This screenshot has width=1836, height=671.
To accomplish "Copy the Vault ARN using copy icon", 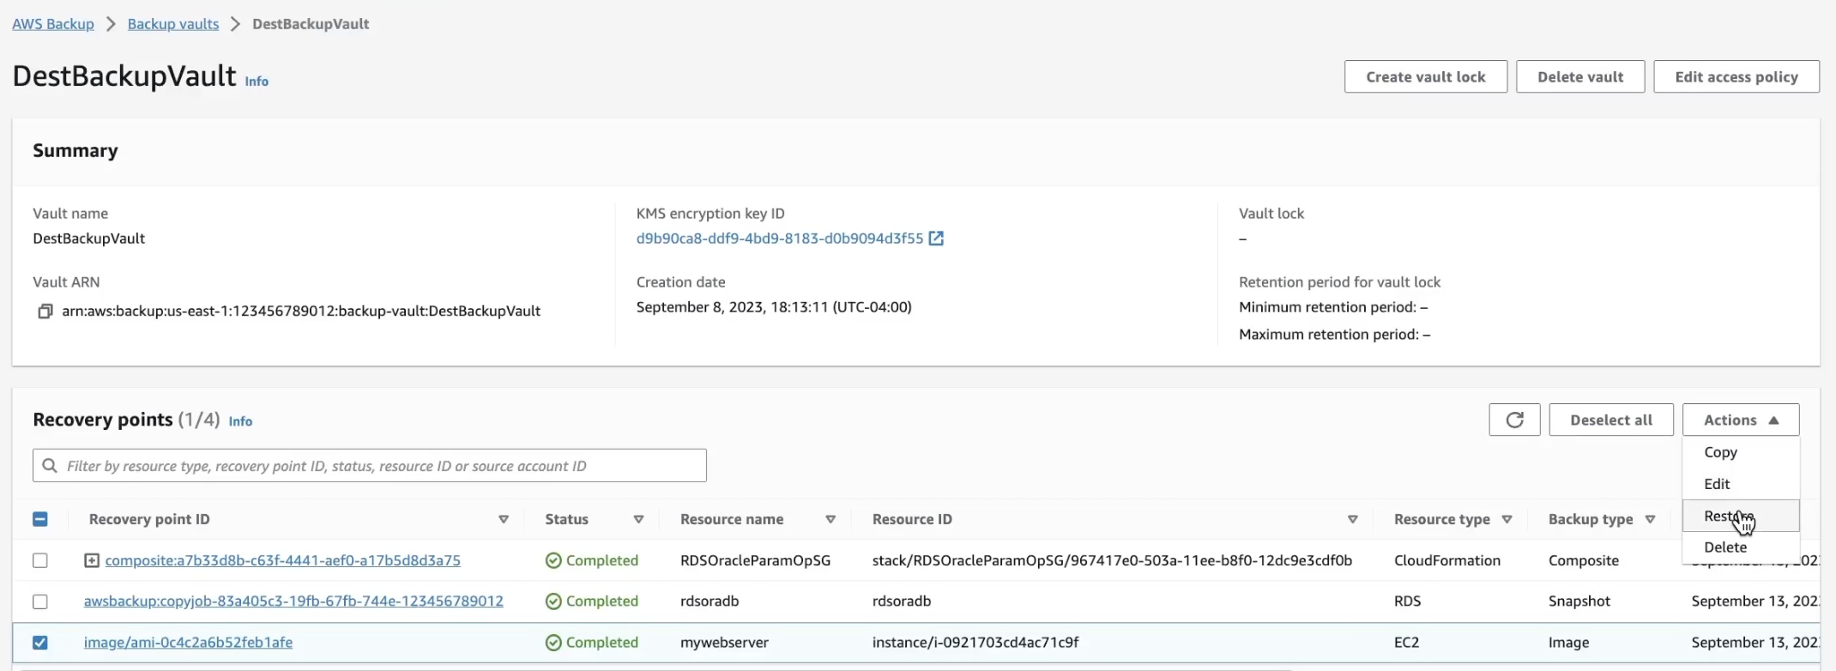I will pos(45,311).
